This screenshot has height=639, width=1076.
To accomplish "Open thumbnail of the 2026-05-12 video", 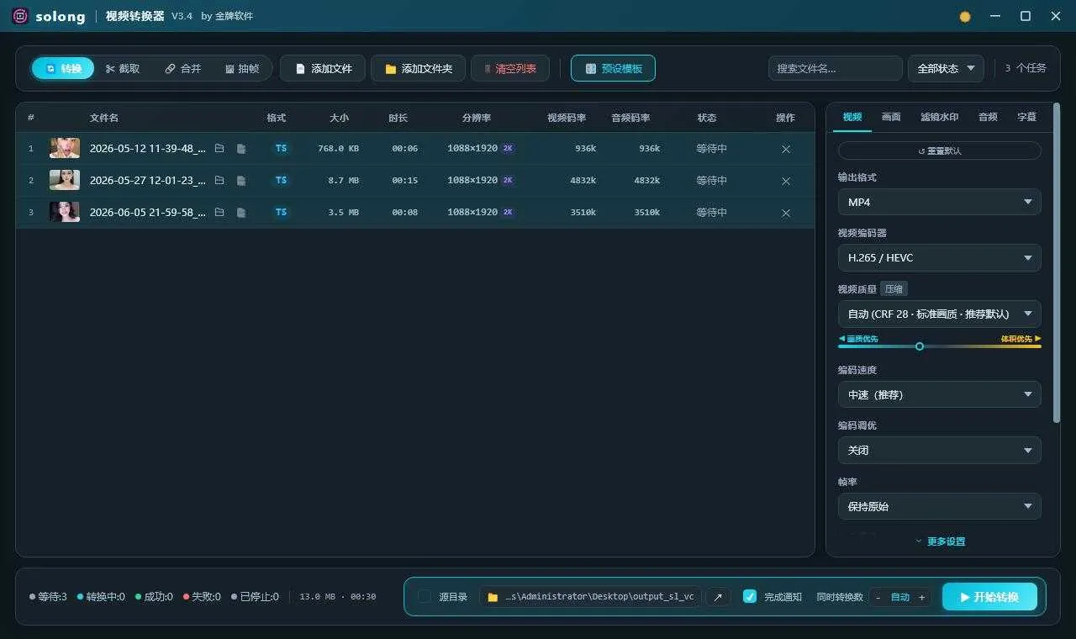I will point(65,148).
